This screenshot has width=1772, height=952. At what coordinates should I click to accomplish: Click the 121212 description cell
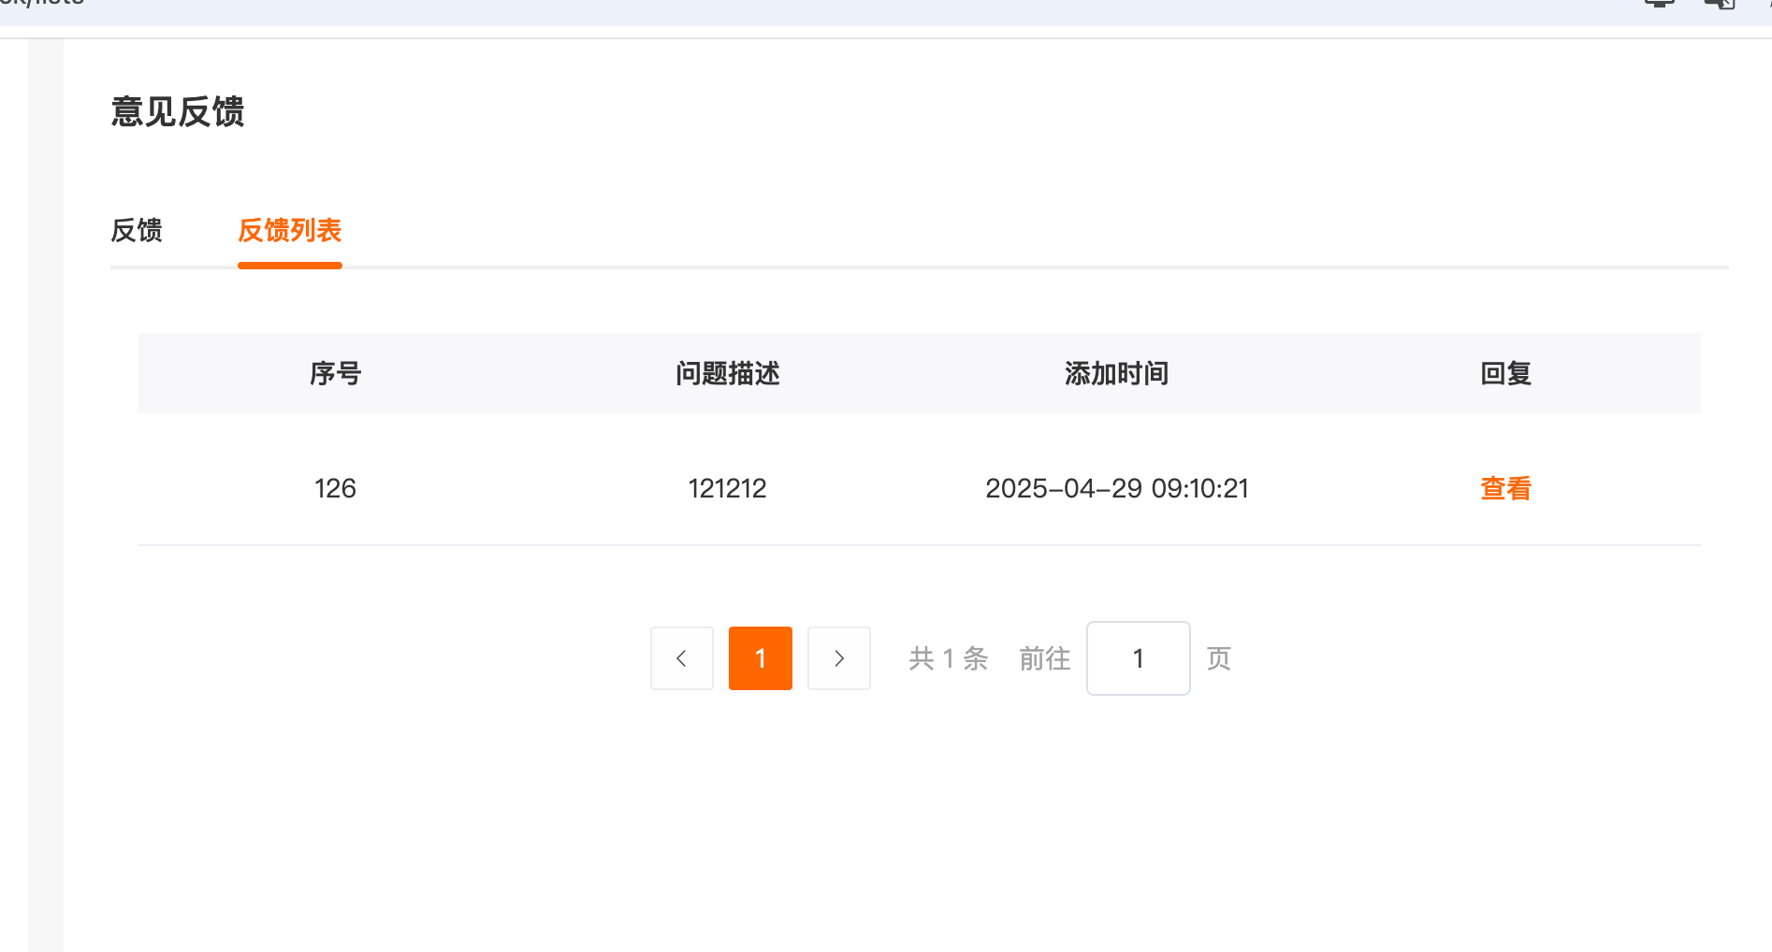[727, 488]
